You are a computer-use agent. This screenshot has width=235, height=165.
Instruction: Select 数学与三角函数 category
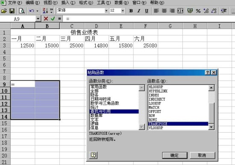point(105,103)
